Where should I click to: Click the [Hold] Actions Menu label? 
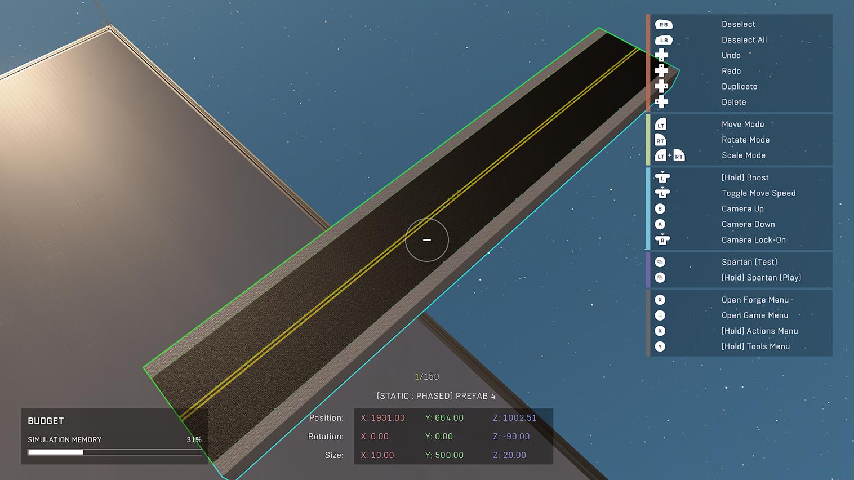(760, 331)
